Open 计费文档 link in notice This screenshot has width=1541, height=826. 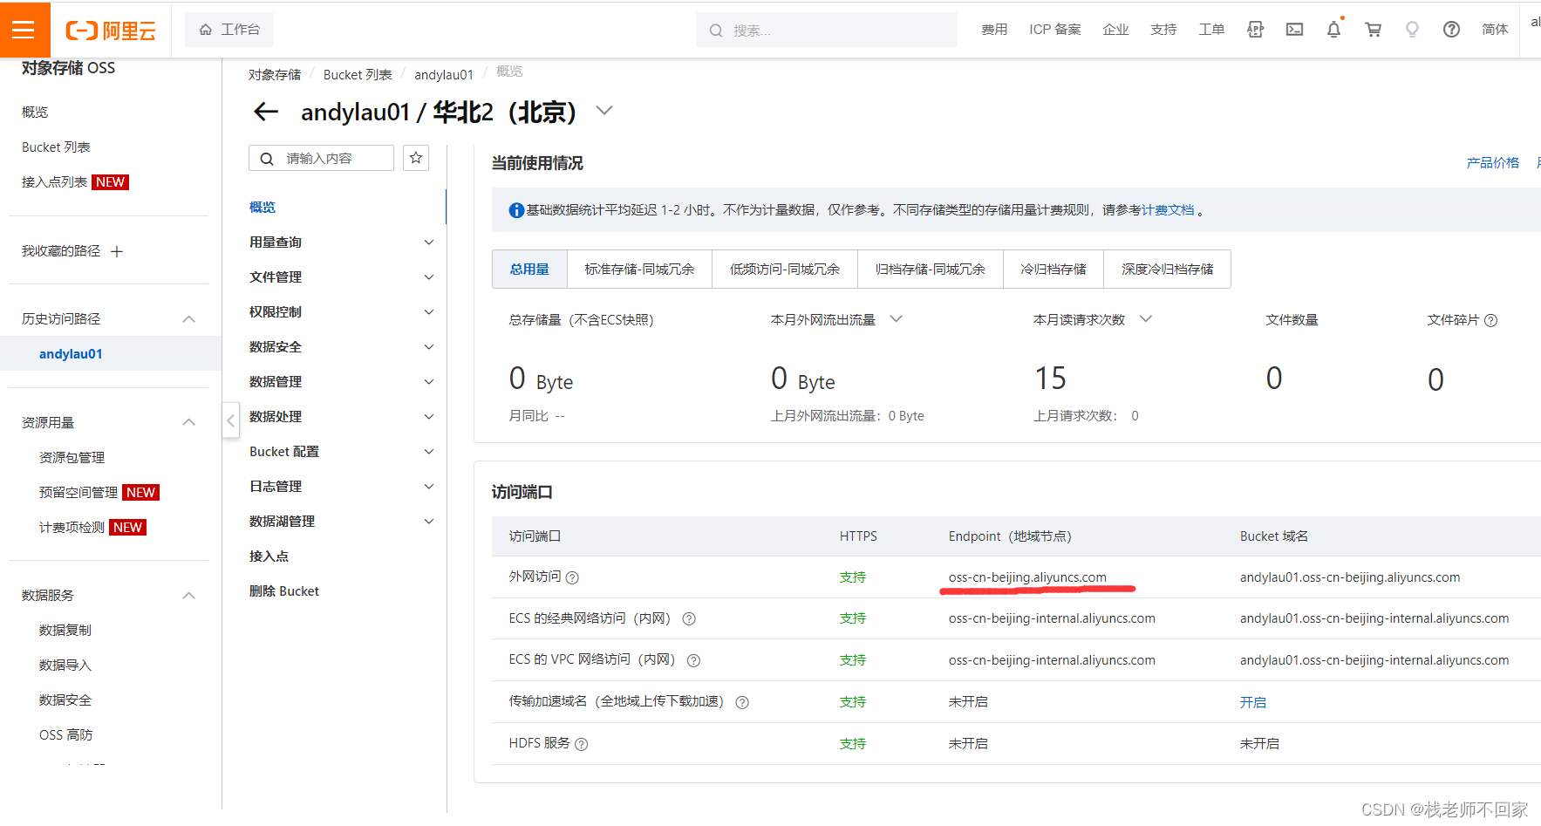[x=1168, y=210]
